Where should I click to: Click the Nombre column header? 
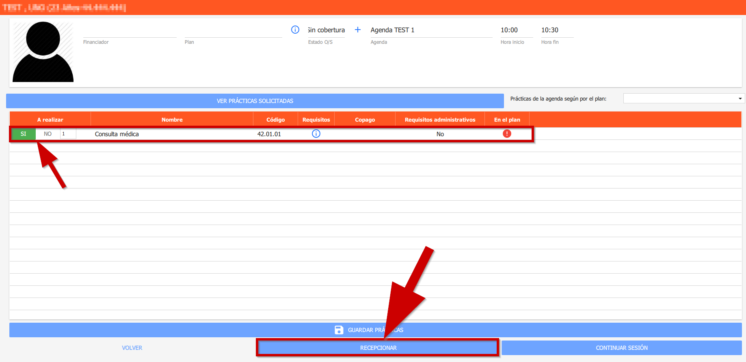click(x=172, y=120)
